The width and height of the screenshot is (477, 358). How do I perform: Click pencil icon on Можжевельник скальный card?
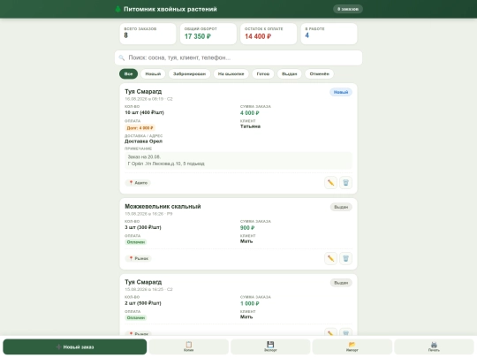click(330, 258)
